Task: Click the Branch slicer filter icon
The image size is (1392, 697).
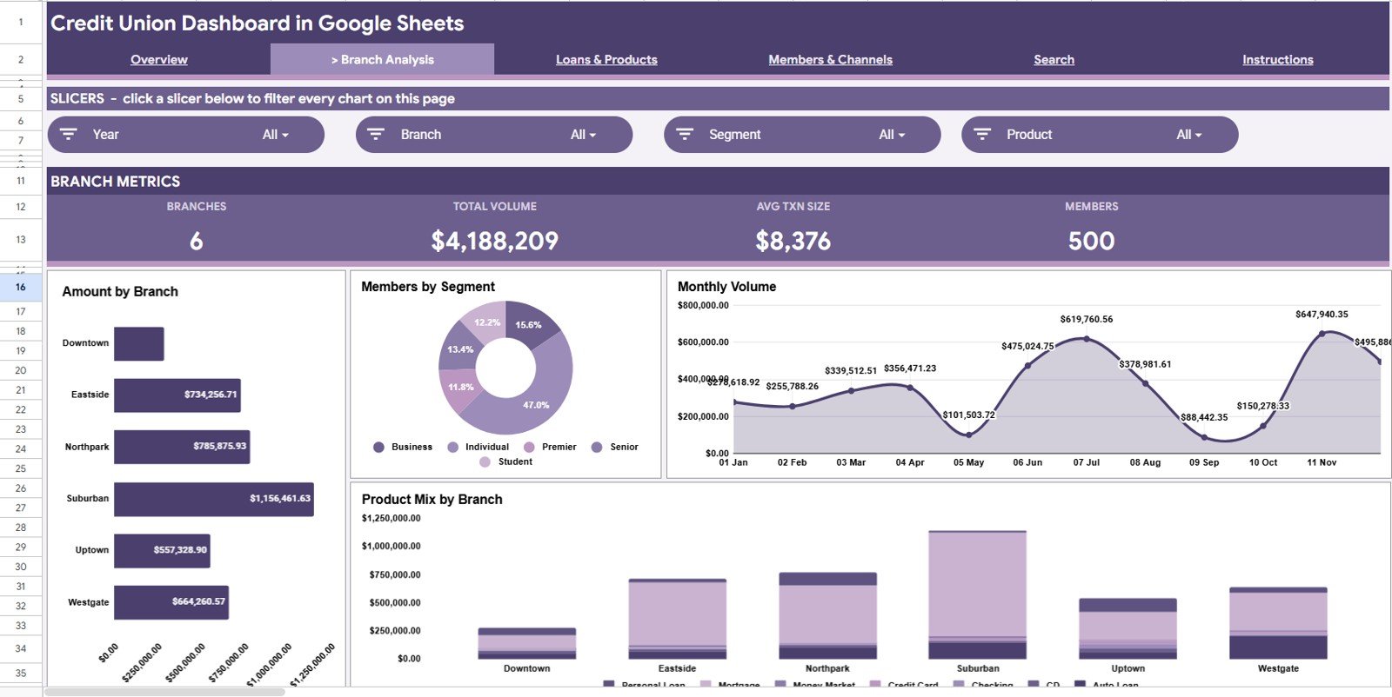Action: click(x=376, y=135)
